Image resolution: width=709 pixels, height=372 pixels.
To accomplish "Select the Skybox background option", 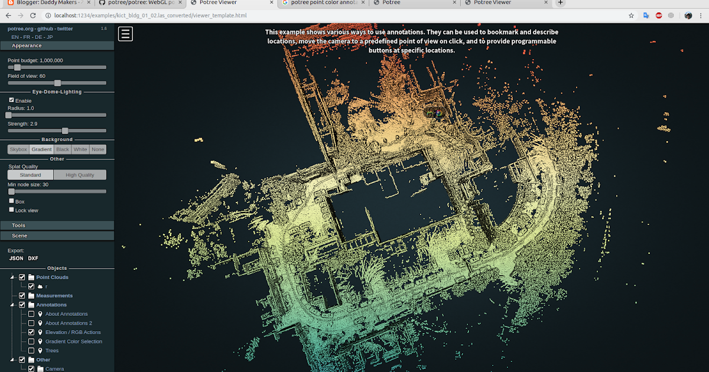I will (x=18, y=149).
